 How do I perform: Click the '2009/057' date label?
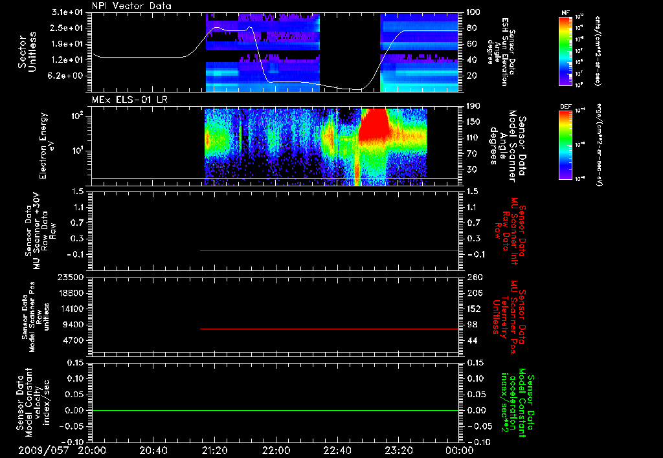pyautogui.click(x=43, y=450)
